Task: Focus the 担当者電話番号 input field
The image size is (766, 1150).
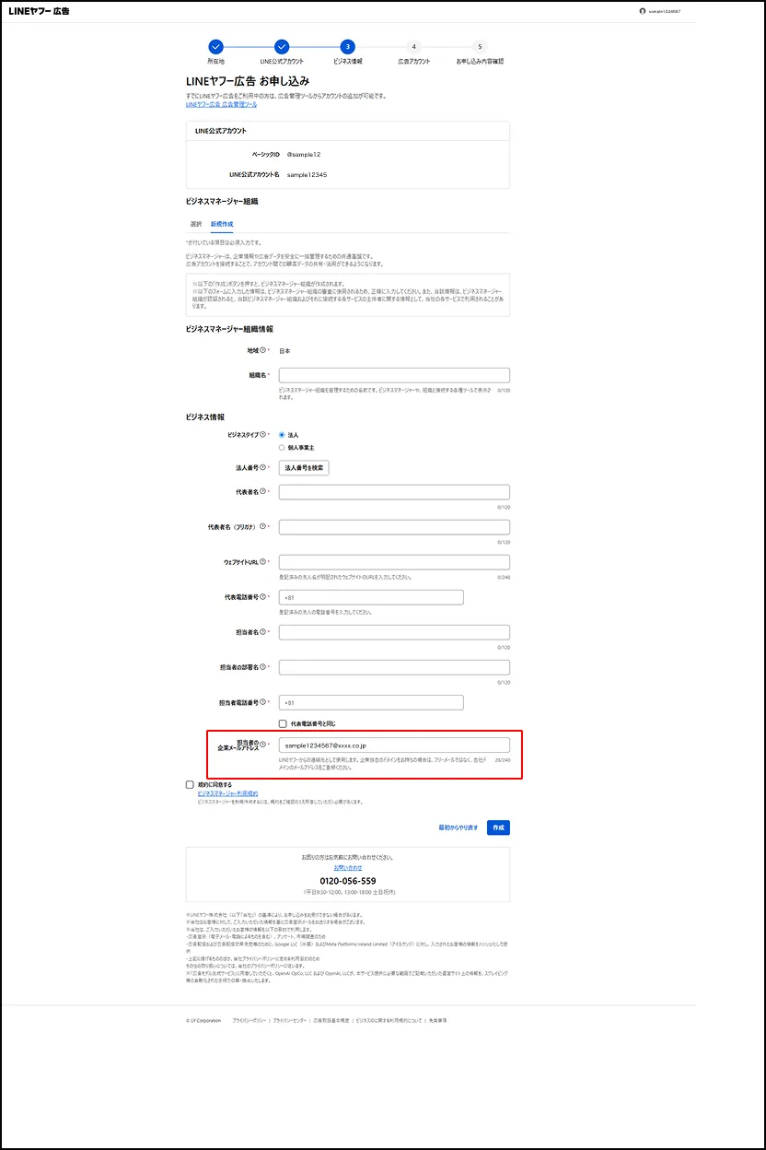Action: click(x=371, y=702)
